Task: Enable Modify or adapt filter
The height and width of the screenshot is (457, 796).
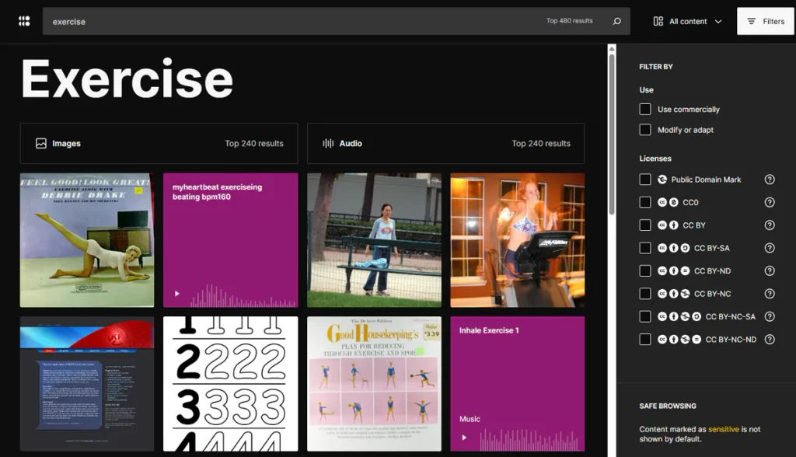Action: pyautogui.click(x=644, y=130)
